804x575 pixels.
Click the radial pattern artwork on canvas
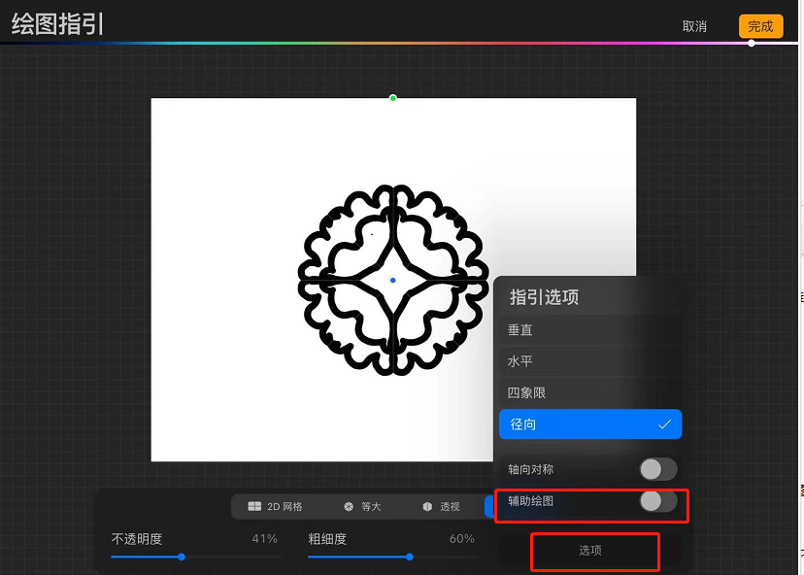pyautogui.click(x=392, y=280)
